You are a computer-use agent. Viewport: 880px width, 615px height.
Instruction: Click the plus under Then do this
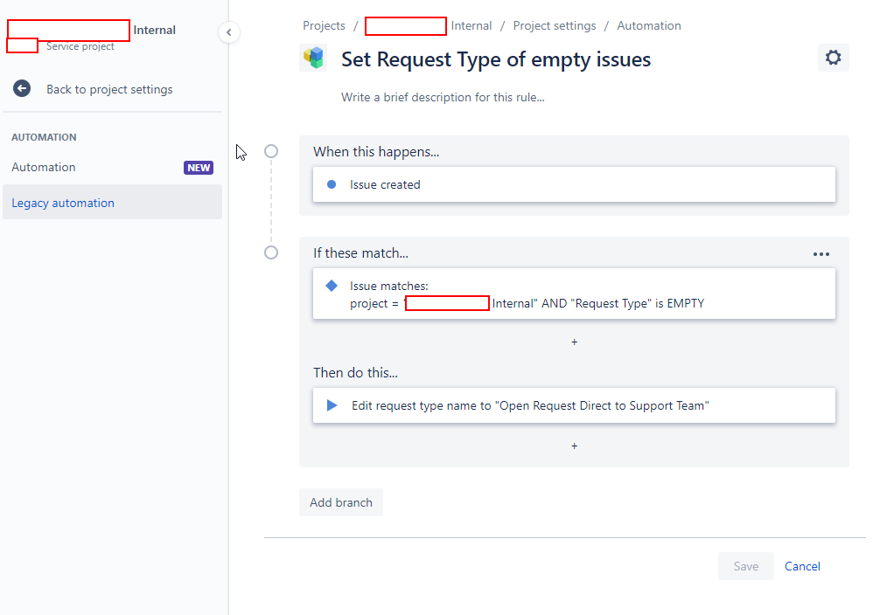pyautogui.click(x=574, y=446)
